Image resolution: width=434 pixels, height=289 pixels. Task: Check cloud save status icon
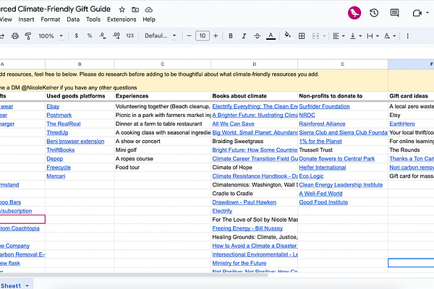point(148,9)
